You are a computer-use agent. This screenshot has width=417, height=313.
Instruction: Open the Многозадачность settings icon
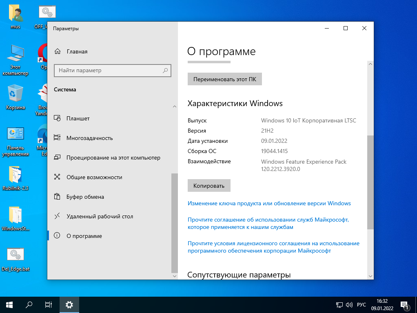click(58, 138)
